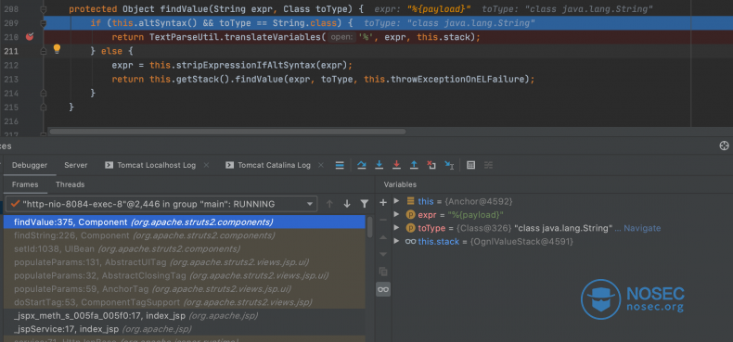The width and height of the screenshot is (733, 342).
Task: Click the Step Over debugger icon
Action: [x=361, y=165]
